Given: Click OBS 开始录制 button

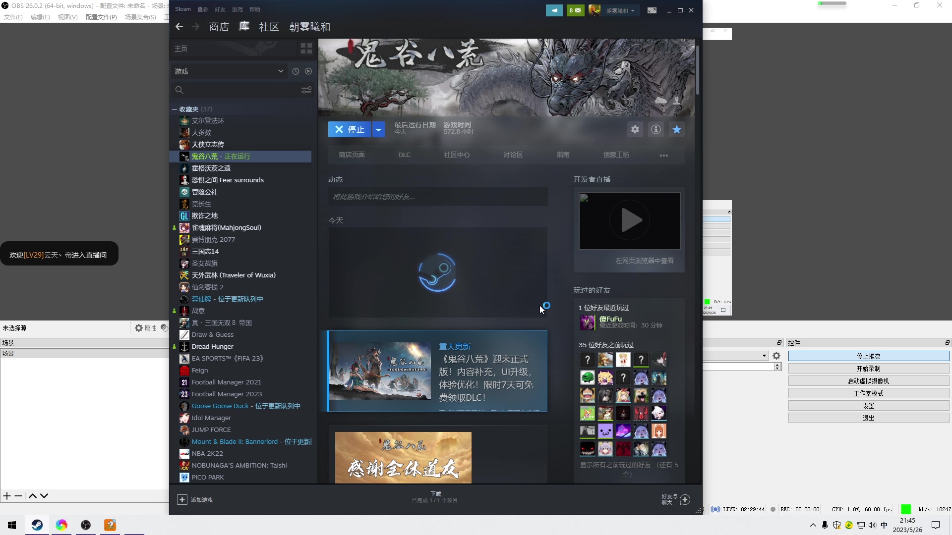Looking at the screenshot, I should tap(869, 369).
